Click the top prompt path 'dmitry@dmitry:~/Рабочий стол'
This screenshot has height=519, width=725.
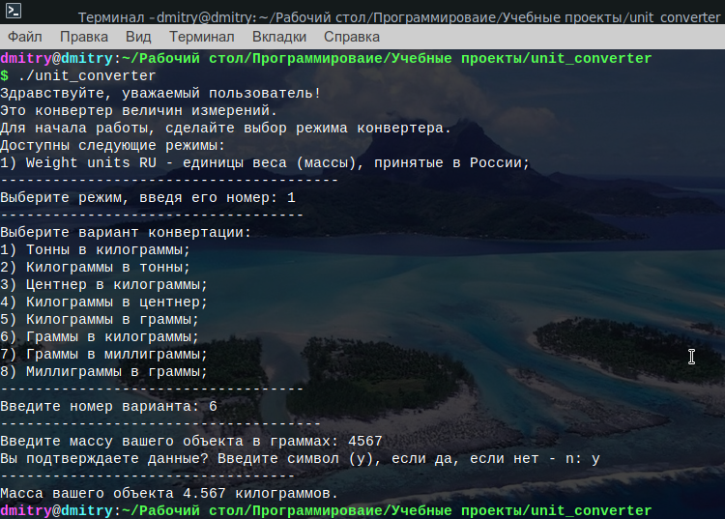(123, 59)
